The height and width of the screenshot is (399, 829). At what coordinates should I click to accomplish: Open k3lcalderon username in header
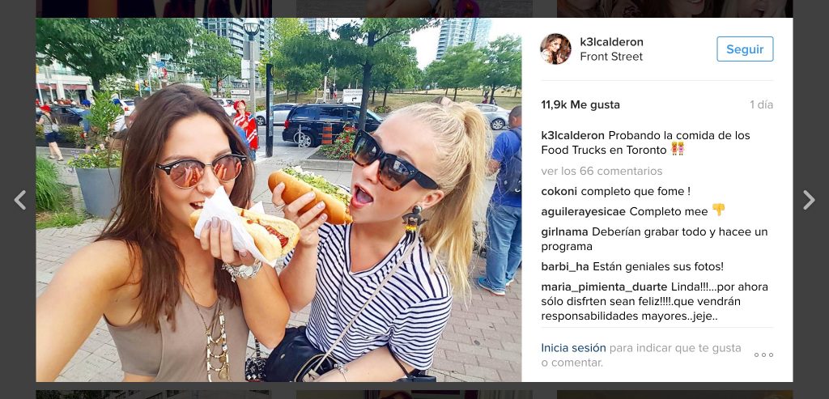611,42
